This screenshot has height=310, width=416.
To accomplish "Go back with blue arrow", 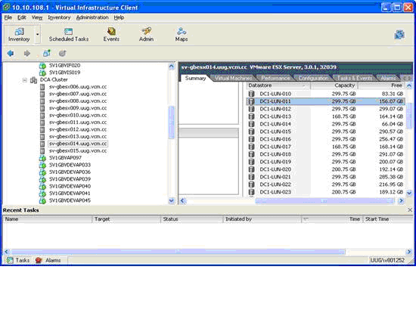I will click(11, 53).
